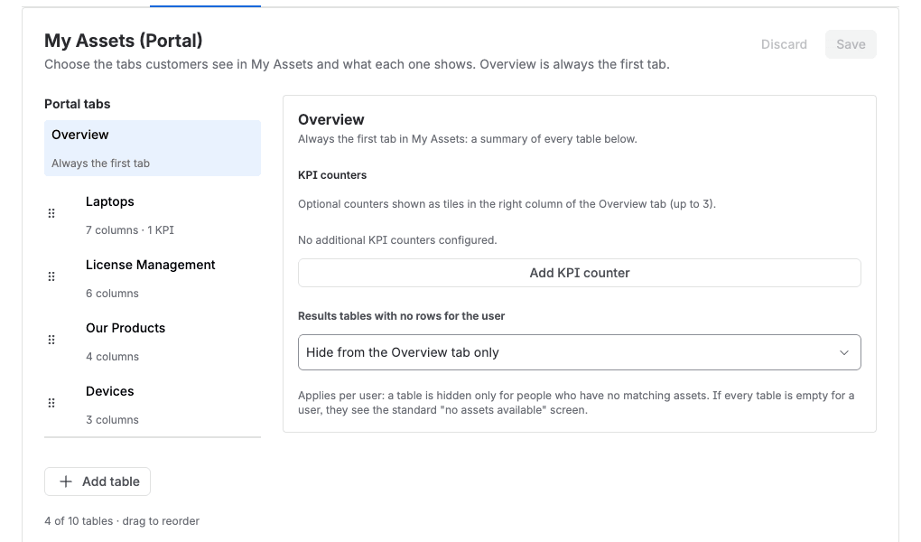Click 'Results tables with no rows for the user' label

coord(401,315)
